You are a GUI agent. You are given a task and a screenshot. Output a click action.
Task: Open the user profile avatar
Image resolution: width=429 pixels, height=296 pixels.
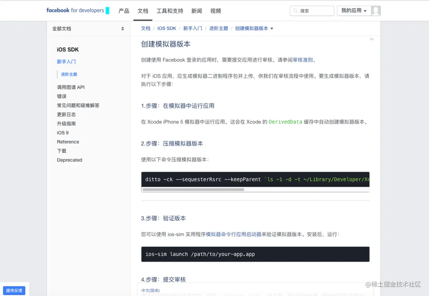pyautogui.click(x=376, y=11)
